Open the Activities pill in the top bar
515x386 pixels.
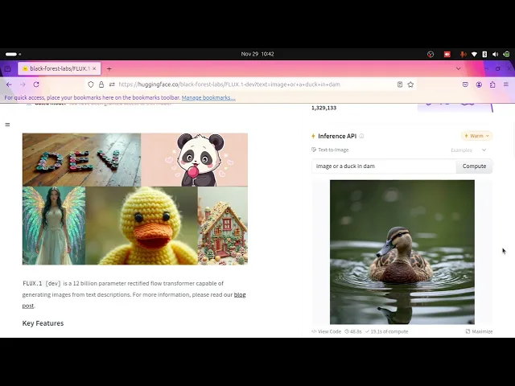pyautogui.click(x=13, y=54)
